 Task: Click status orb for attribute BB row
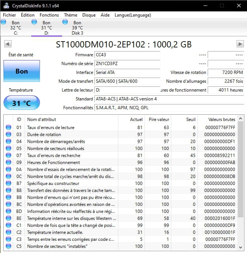(8, 197)
